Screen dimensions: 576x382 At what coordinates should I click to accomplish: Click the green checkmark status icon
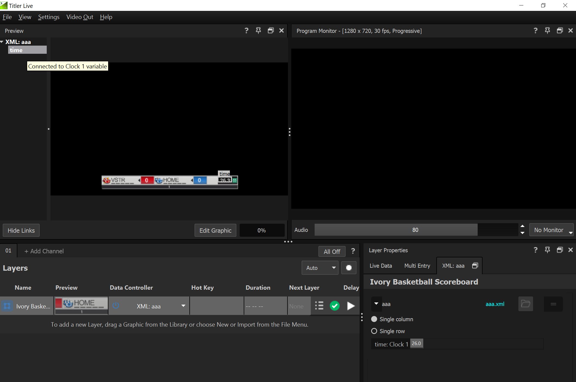pyautogui.click(x=334, y=306)
